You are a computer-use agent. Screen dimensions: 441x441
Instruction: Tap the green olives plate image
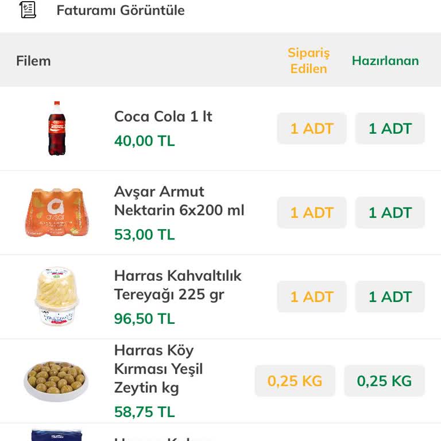(56, 381)
